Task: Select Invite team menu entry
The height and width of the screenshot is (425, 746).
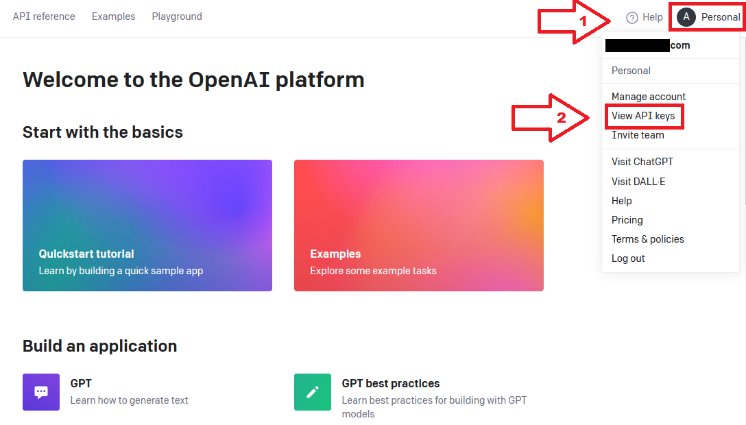Action: (x=638, y=135)
